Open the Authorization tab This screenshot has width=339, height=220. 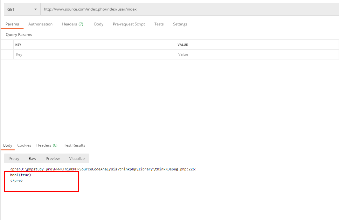pyautogui.click(x=40, y=24)
